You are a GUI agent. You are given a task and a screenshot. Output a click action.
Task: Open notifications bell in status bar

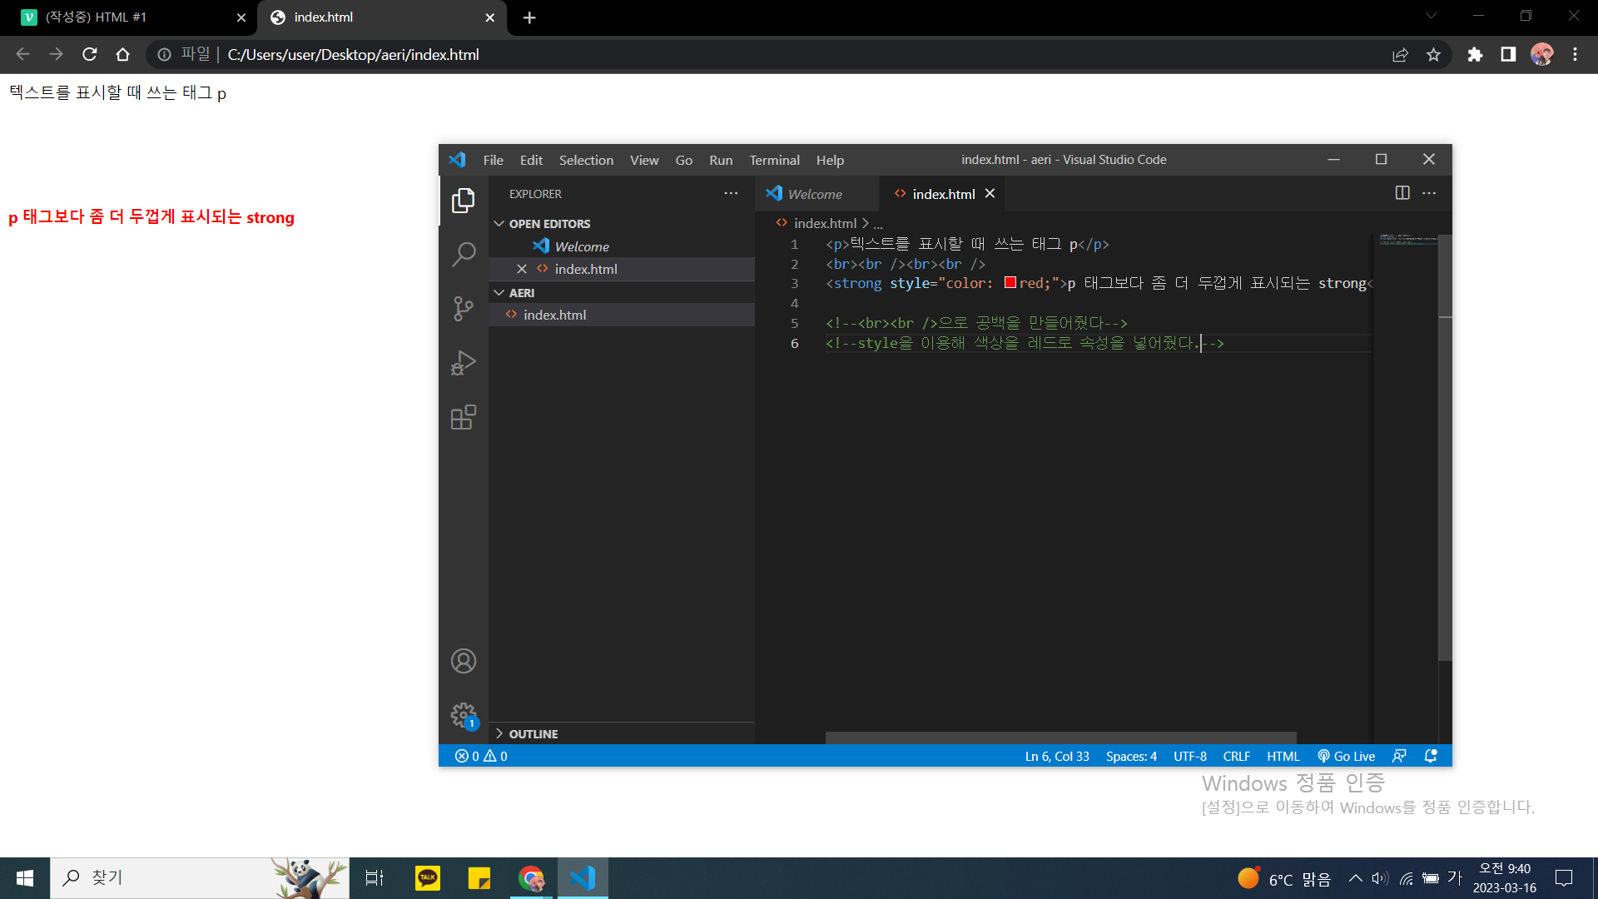pos(1431,756)
